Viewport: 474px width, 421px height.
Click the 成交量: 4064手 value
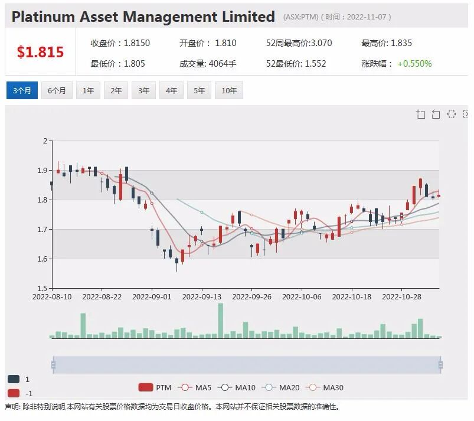[208, 64]
